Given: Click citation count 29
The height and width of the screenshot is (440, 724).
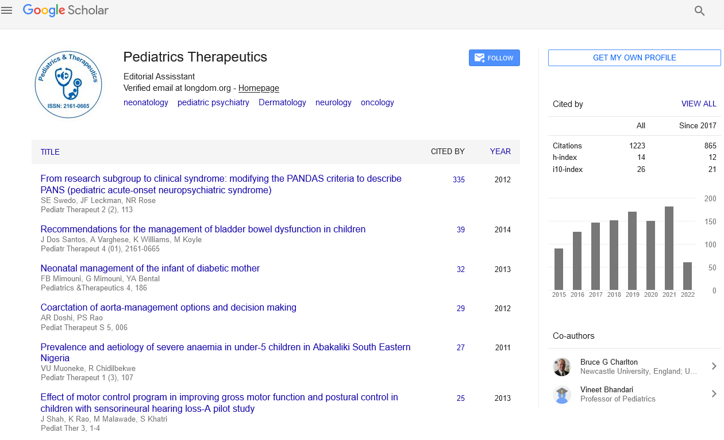Looking at the screenshot, I should tap(461, 308).
